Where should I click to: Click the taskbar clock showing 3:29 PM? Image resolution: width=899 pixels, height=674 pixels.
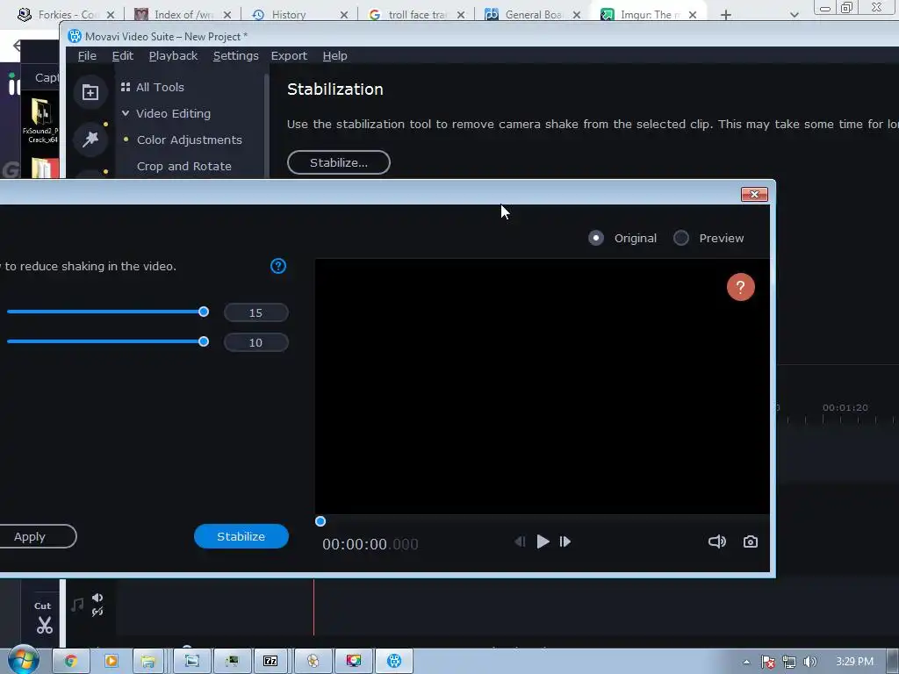tap(854, 662)
